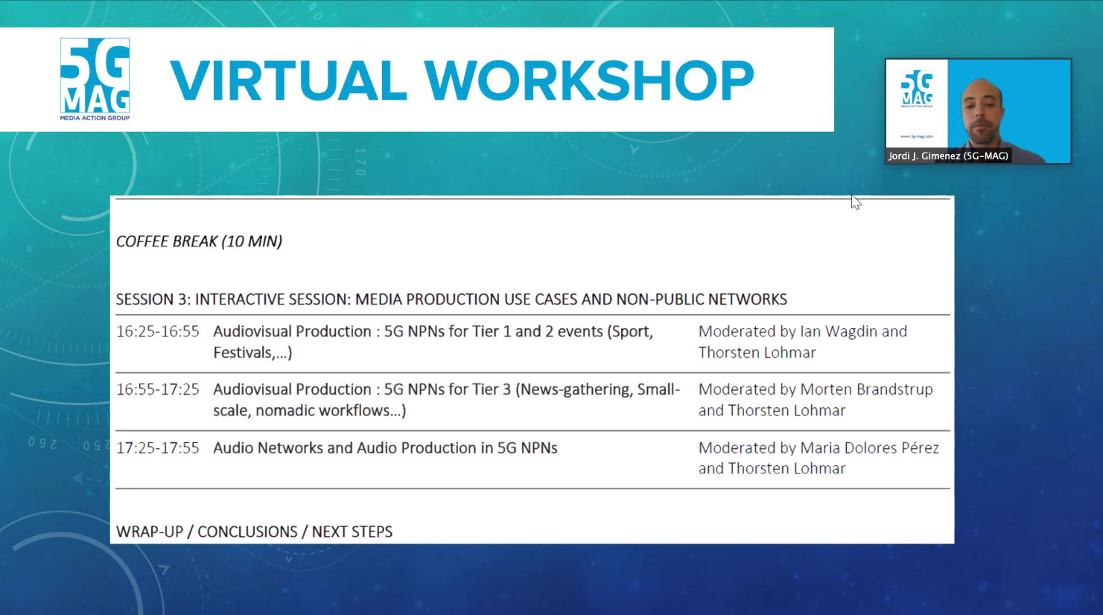1103x615 pixels.
Task: Click Moderated by Ian Wagdin text
Action: tap(803, 342)
